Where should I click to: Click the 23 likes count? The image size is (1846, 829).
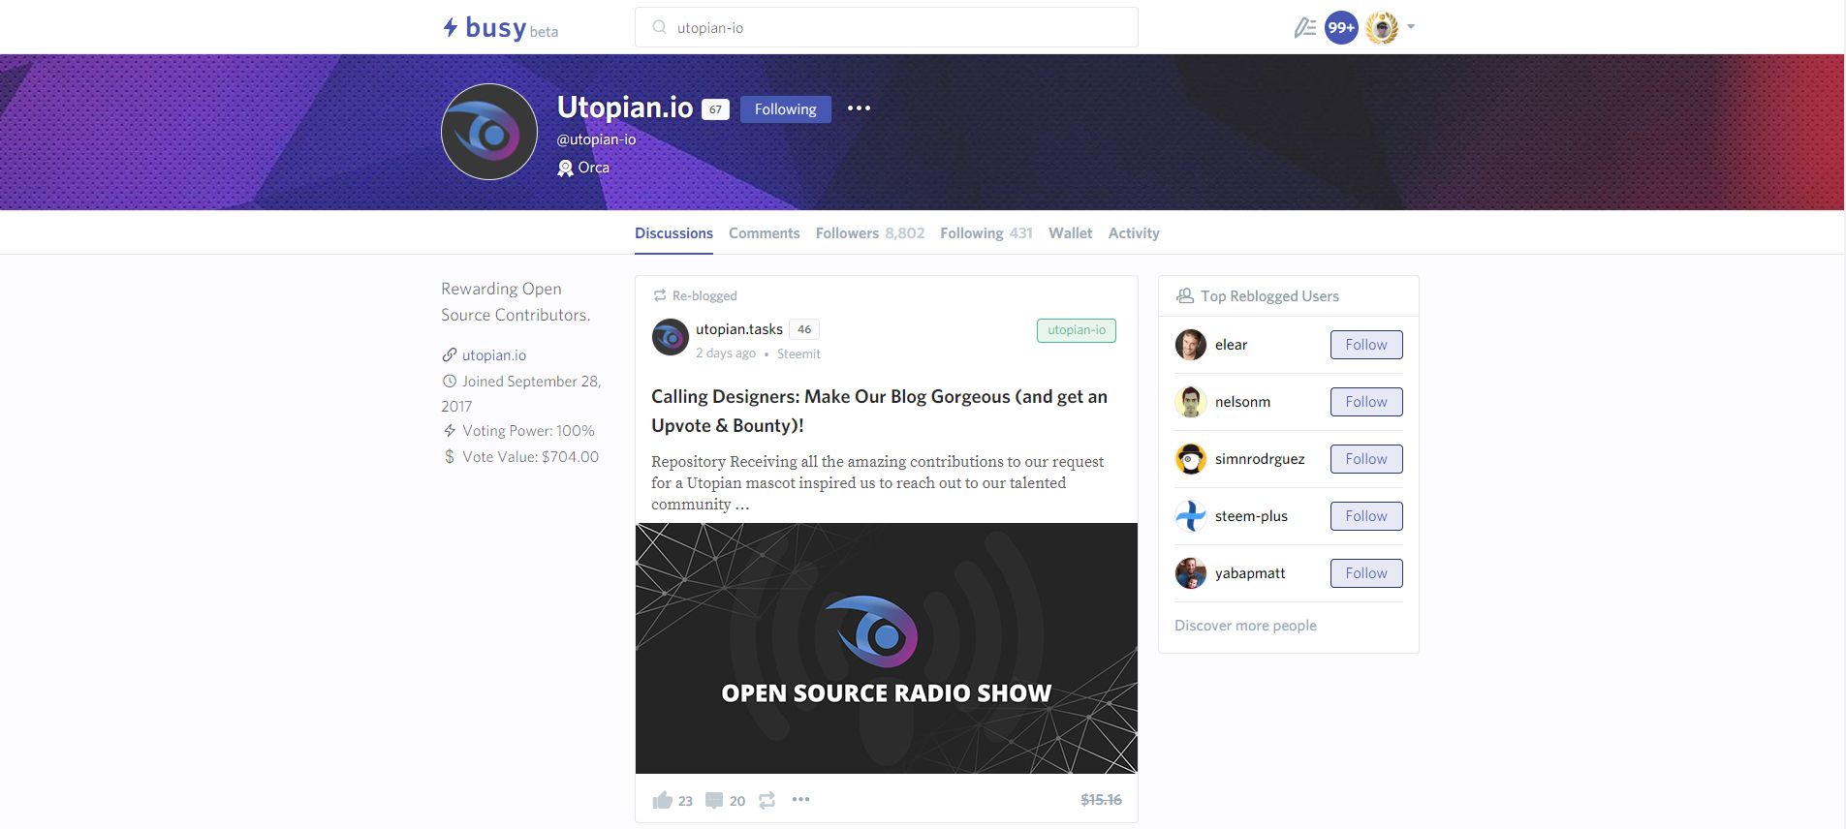(x=685, y=801)
